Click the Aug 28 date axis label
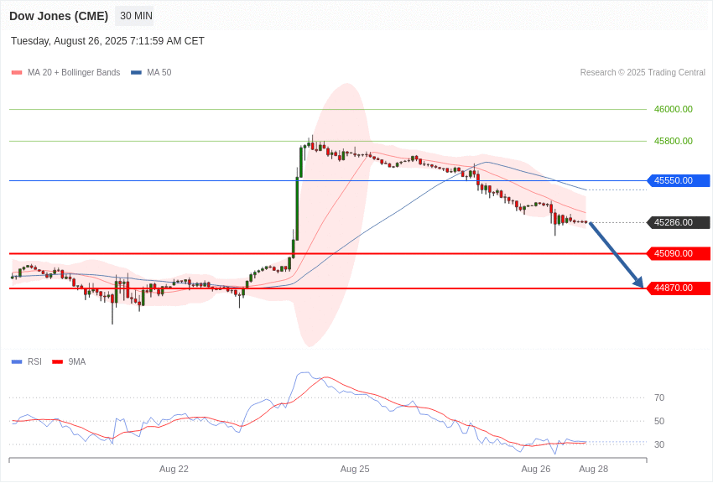This screenshot has width=713, height=483. (593, 469)
